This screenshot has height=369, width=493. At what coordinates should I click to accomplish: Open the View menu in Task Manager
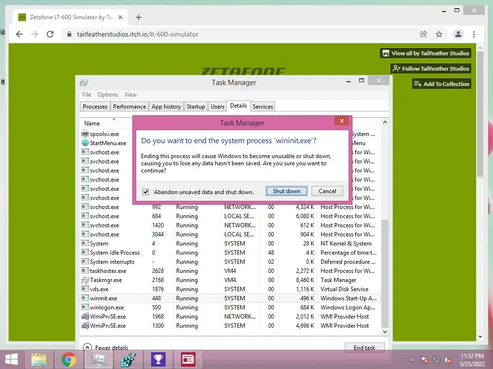[130, 95]
